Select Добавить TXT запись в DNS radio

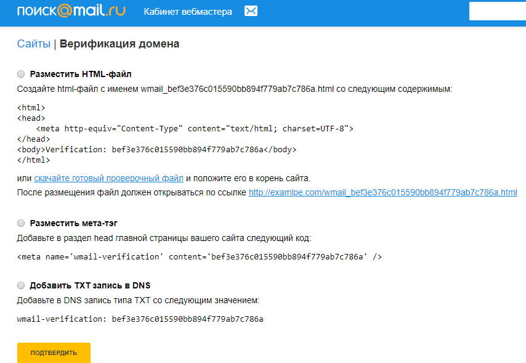point(21,285)
